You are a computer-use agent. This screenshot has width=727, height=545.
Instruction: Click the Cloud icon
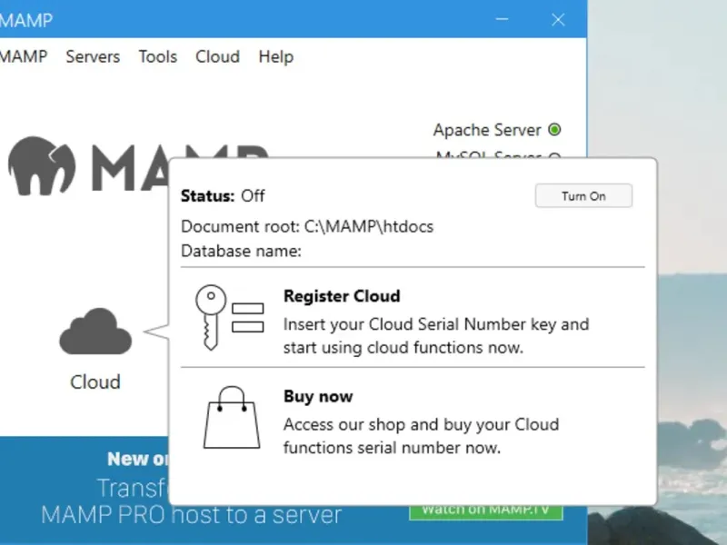[95, 332]
